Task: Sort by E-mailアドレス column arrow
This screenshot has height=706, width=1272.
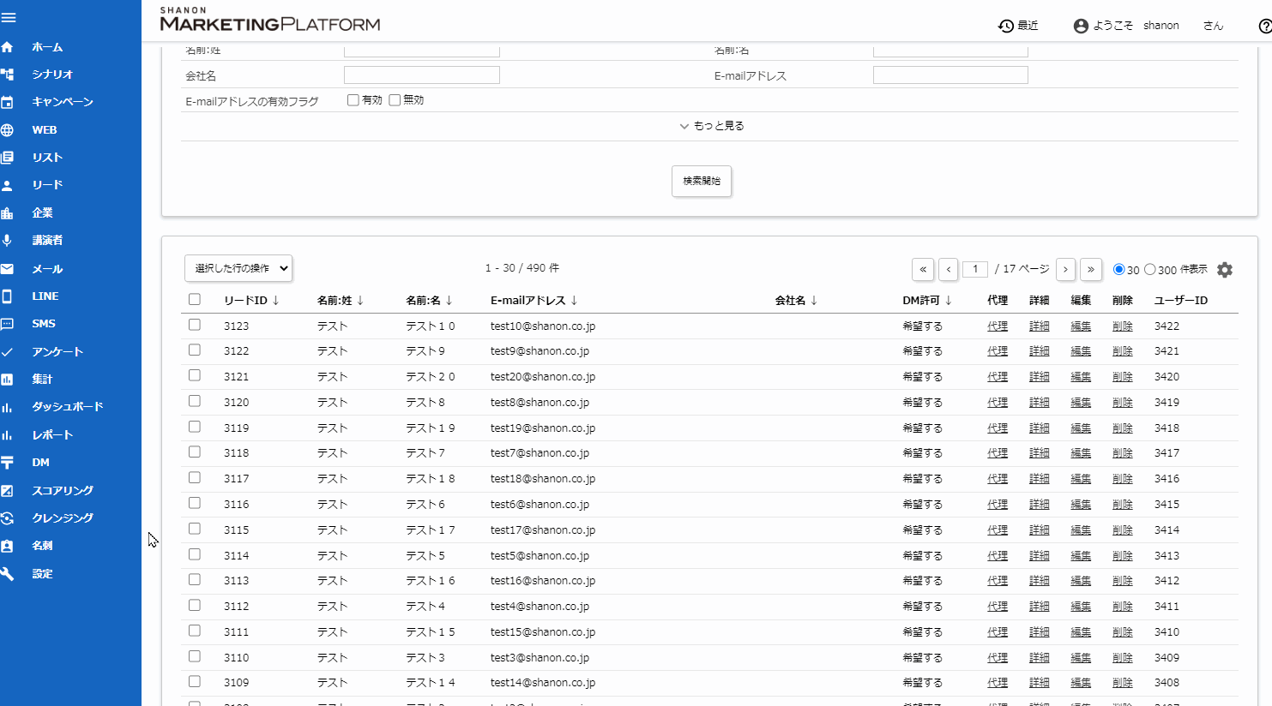Action: [x=574, y=301]
